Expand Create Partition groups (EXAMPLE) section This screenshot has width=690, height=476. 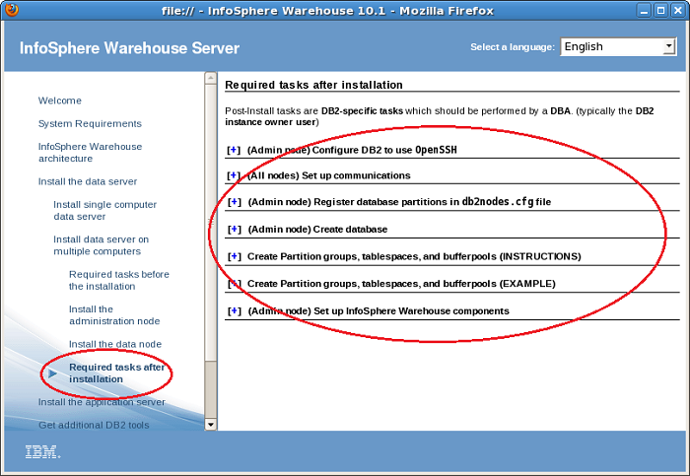pos(235,284)
